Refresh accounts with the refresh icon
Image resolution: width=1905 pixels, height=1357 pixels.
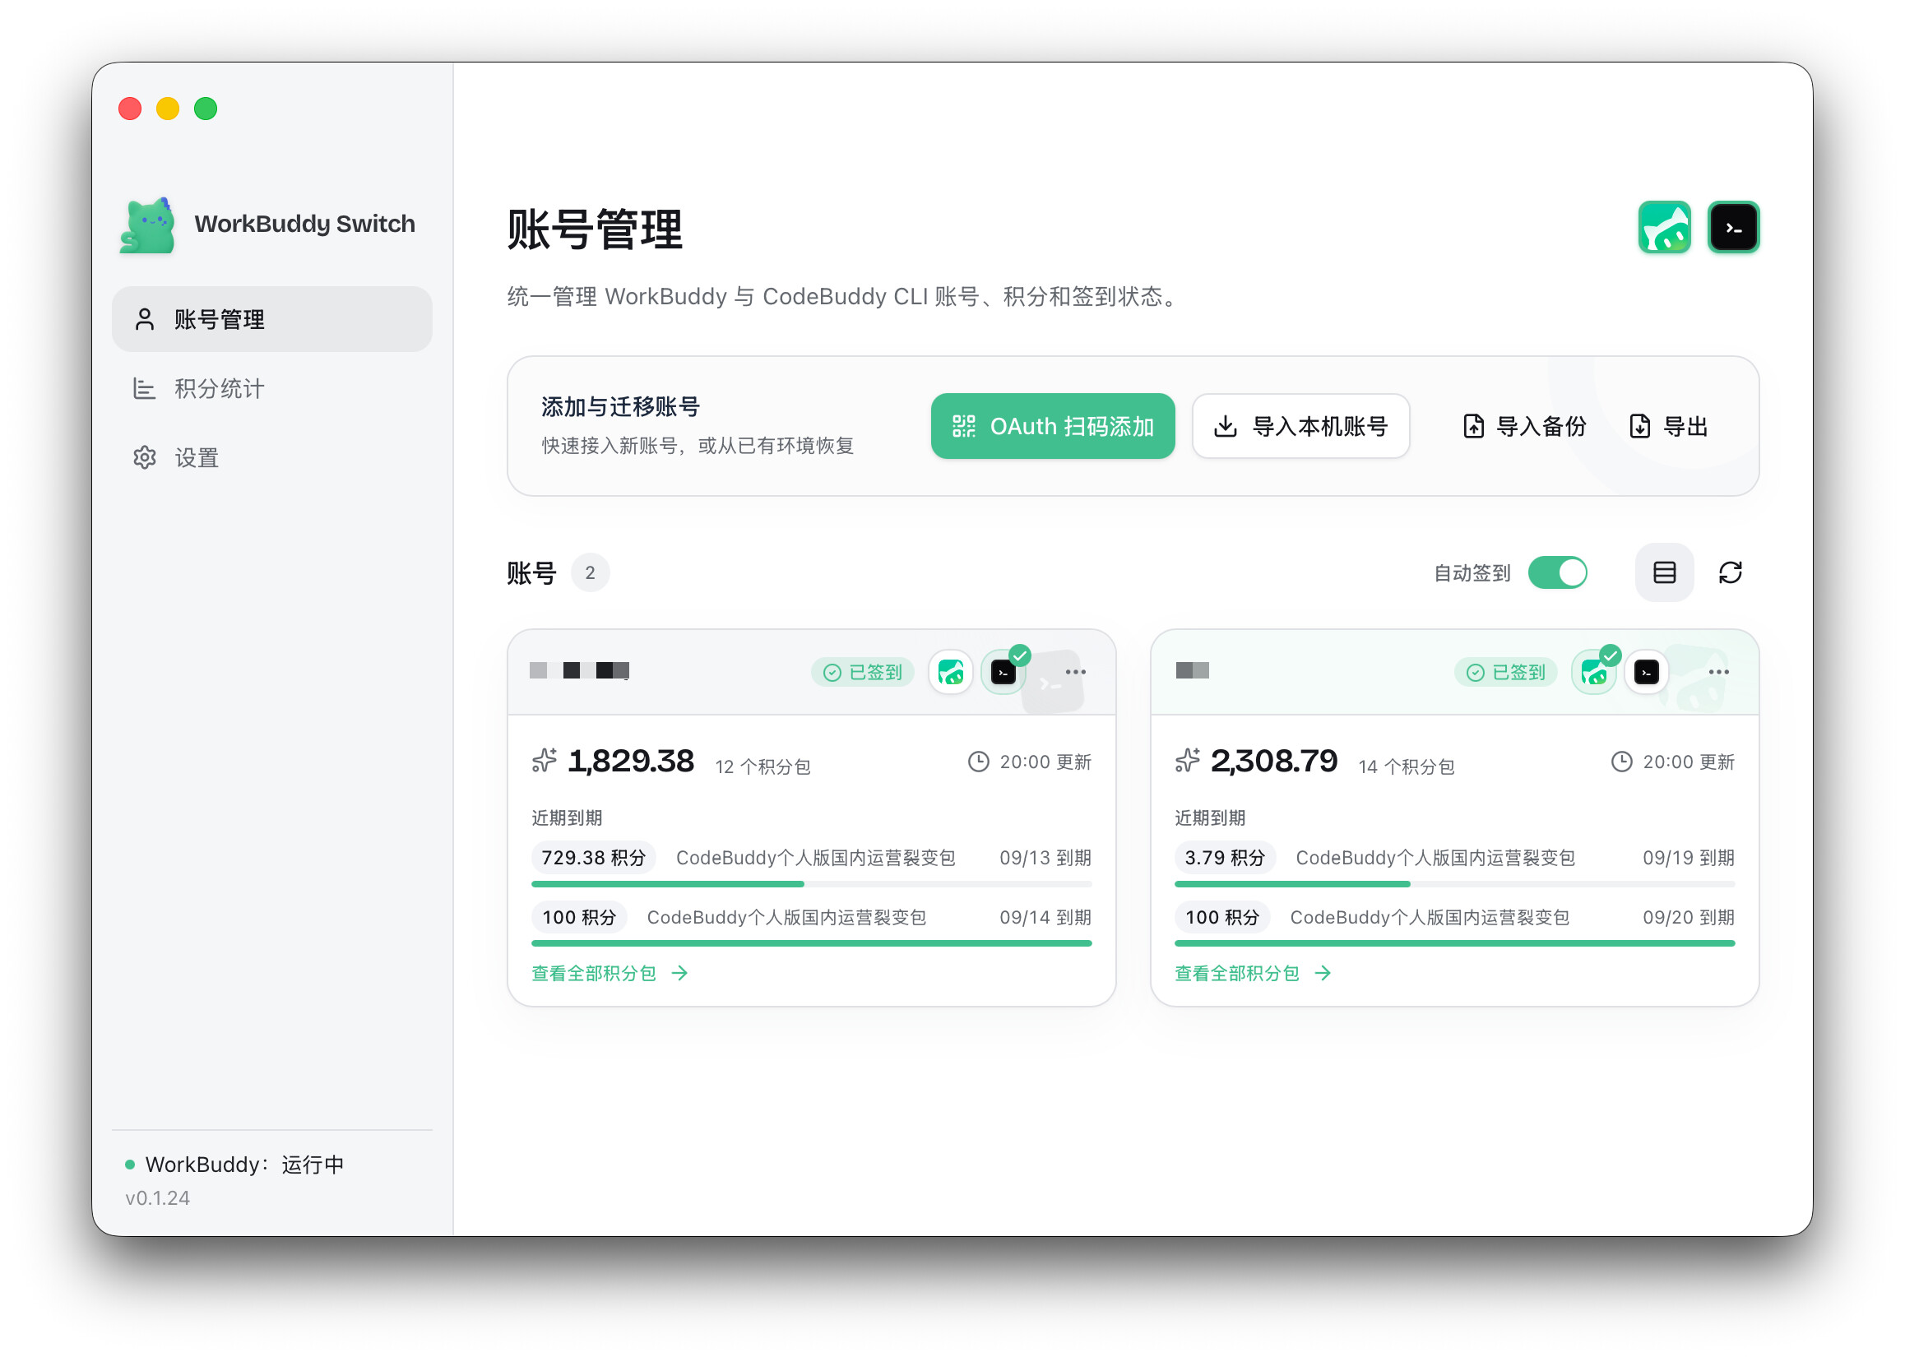pyautogui.click(x=1730, y=572)
